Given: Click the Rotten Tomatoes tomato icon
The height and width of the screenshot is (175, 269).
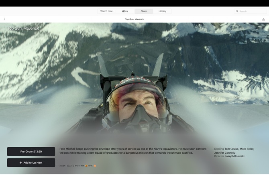Looking at the screenshot, I should (x=86, y=166).
